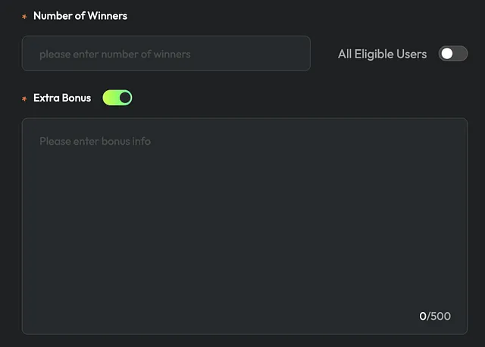Screen dimensions: 485x347
Task: Click the required asterisk beside Extra Bonus
Action: pyautogui.click(x=24, y=98)
